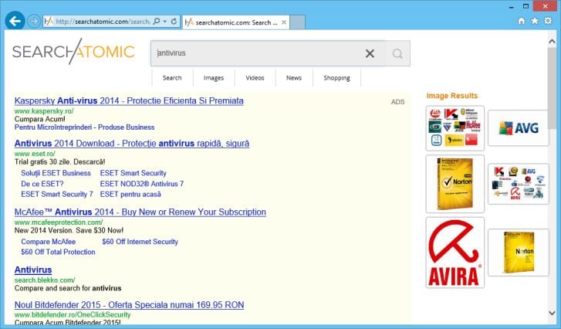Minimize the browser window
This screenshot has width=561, height=329.
pos(512,6)
